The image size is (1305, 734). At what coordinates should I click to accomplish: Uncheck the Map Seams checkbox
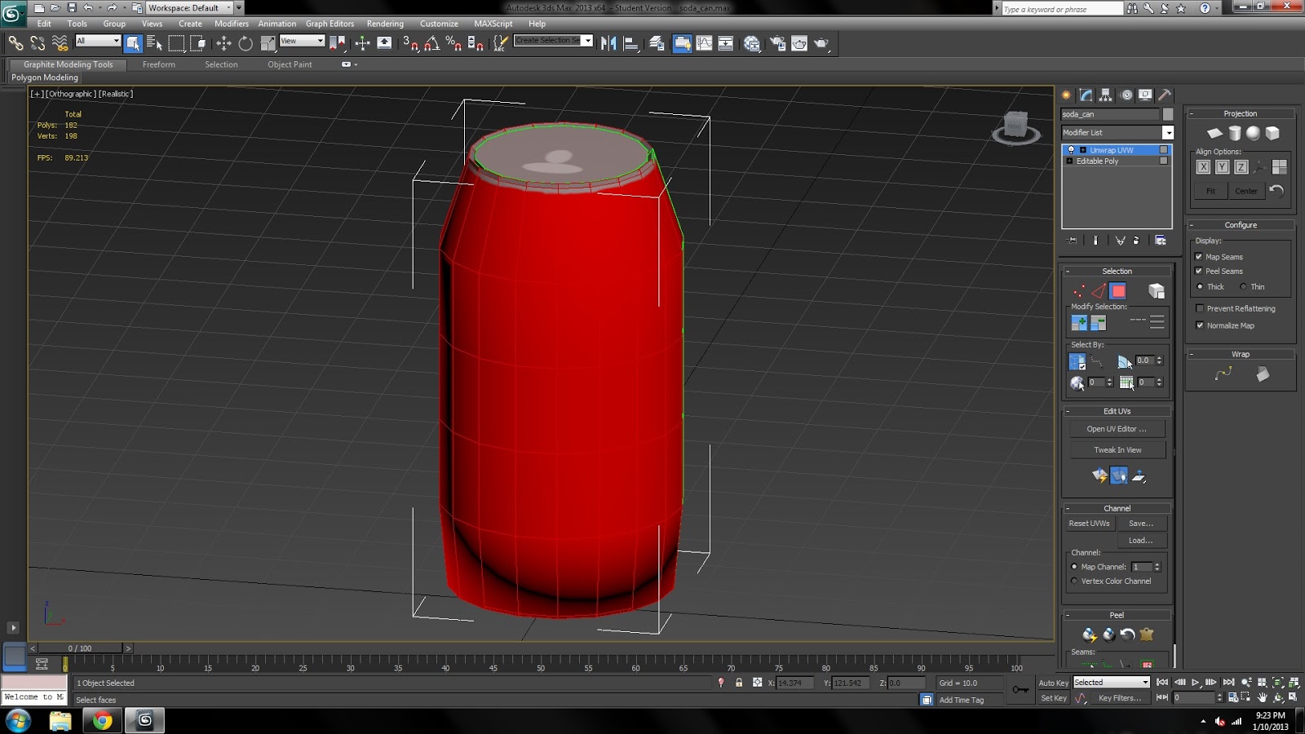pyautogui.click(x=1200, y=256)
